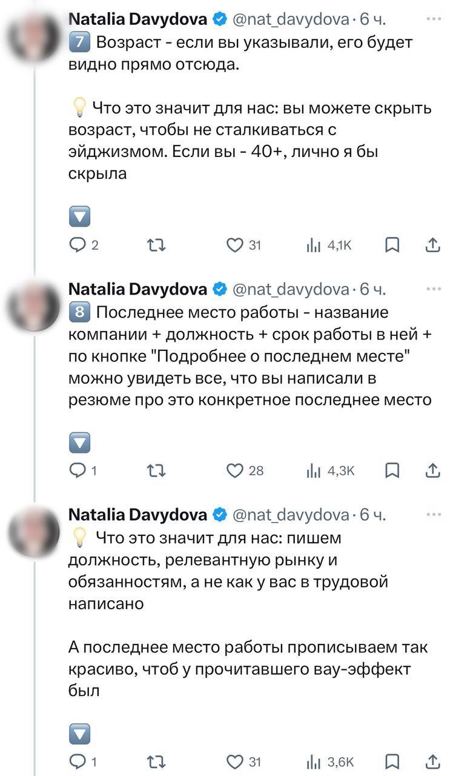Click @nat_davydova handle in the third tweet
The image size is (453, 776).
click(291, 515)
